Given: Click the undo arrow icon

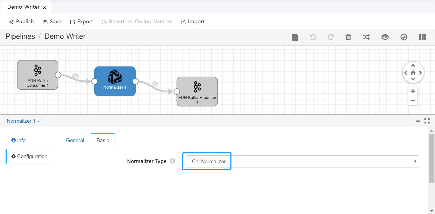Looking at the screenshot, I should (313, 37).
